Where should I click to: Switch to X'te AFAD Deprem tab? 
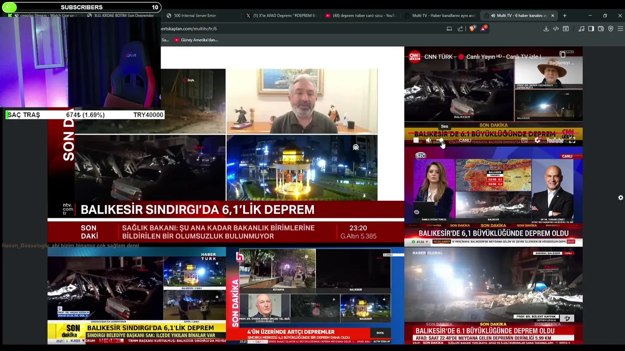coord(281,16)
